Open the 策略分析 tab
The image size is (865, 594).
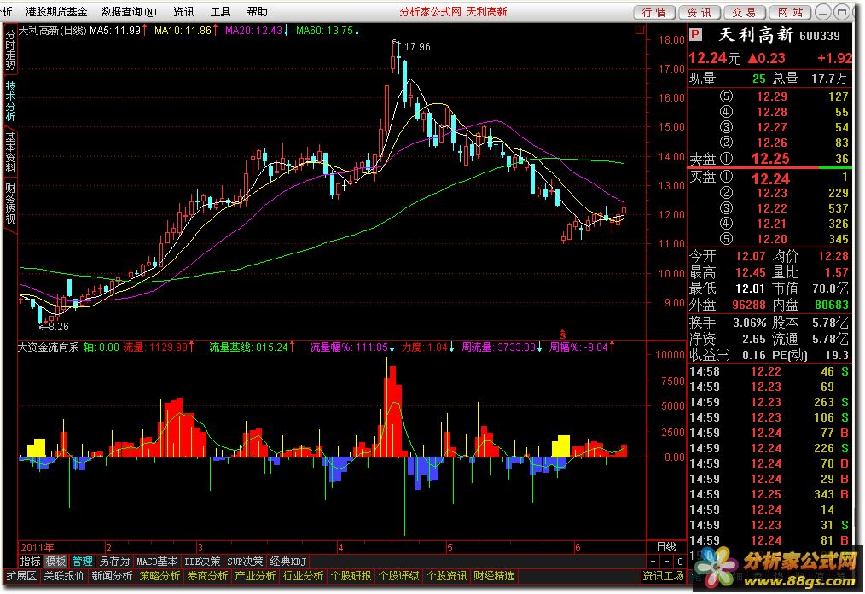click(x=160, y=576)
